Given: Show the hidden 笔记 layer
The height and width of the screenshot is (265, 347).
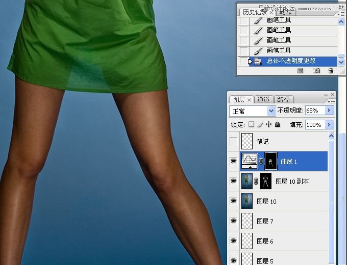Looking at the screenshot, I should tap(234, 141).
